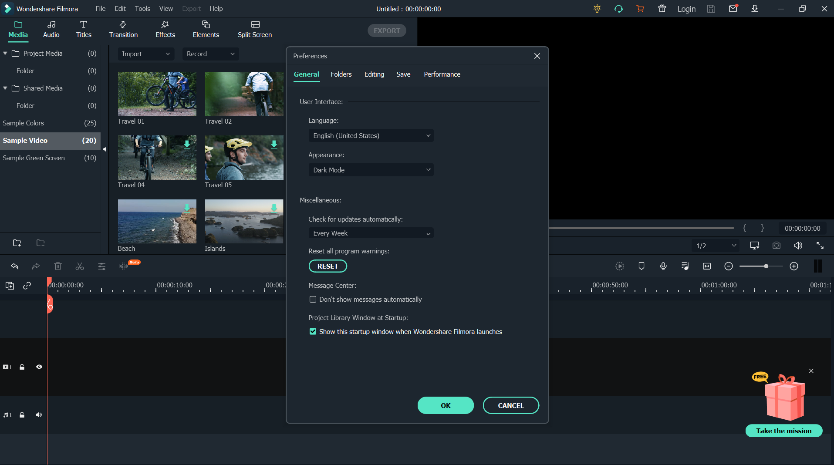The image size is (834, 465).
Task: Switch to the Performance preferences tab
Action: [442, 74]
